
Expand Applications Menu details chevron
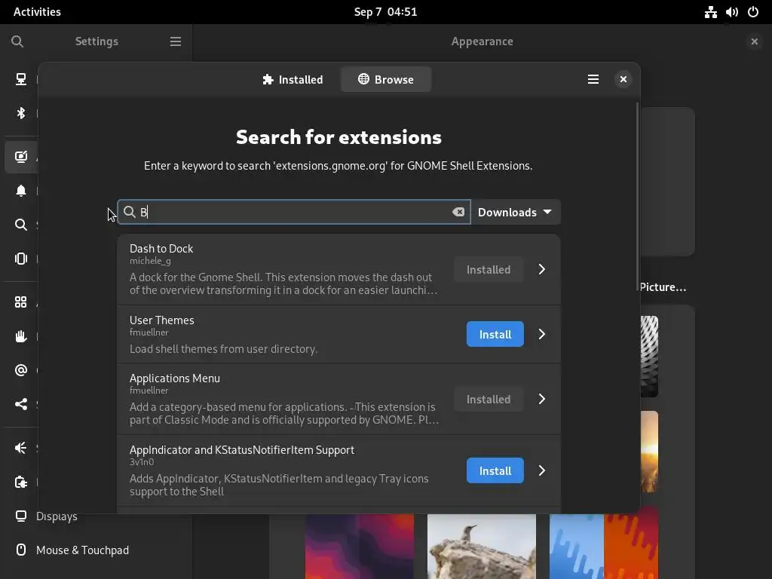pos(542,400)
